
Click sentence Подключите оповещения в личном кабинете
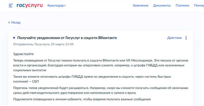pyautogui.click(x=82, y=99)
